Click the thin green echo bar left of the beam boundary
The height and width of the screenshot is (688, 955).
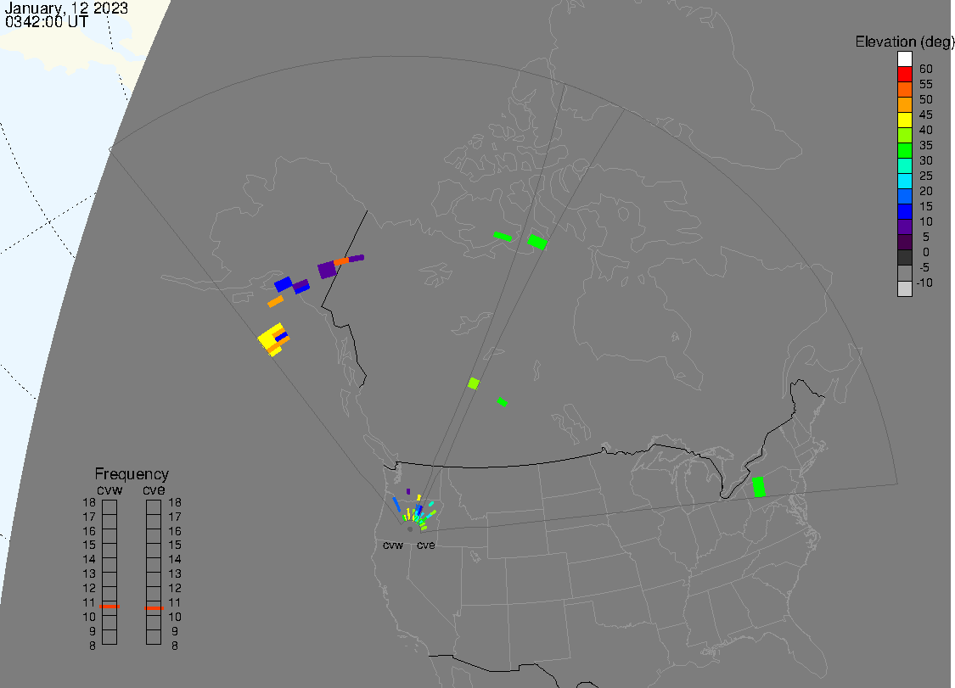pyautogui.click(x=503, y=236)
